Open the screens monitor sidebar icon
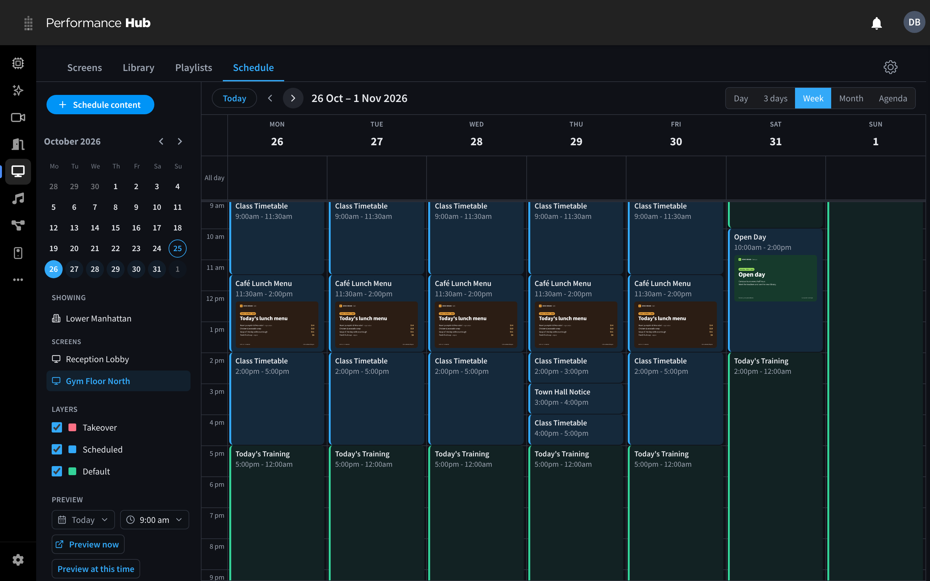 click(x=18, y=171)
